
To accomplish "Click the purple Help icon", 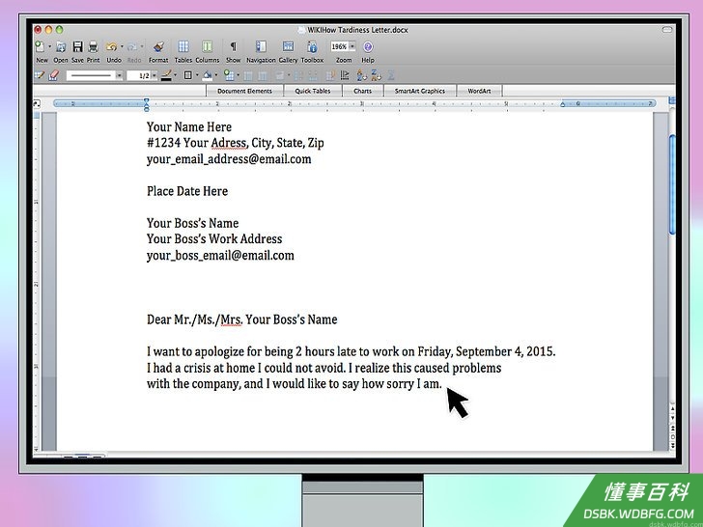I will [368, 46].
